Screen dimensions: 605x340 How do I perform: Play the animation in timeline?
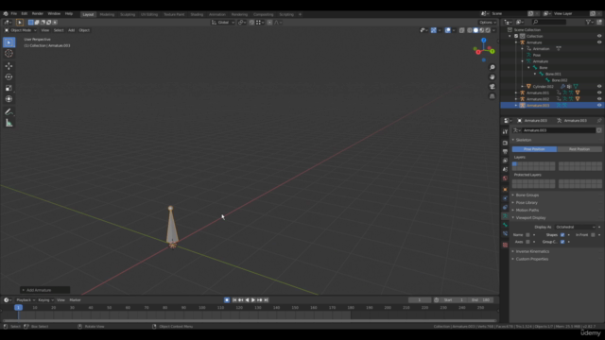(253, 300)
